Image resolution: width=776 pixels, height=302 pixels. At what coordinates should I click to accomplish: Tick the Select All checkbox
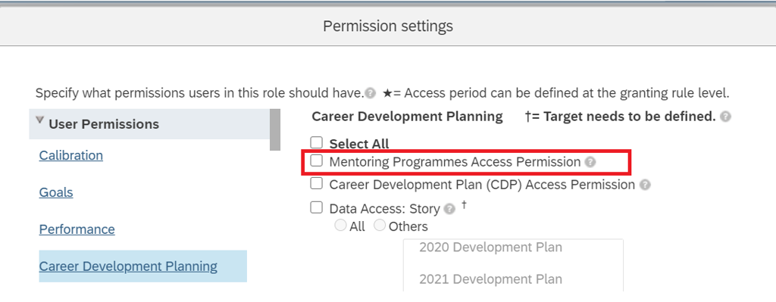(x=316, y=143)
